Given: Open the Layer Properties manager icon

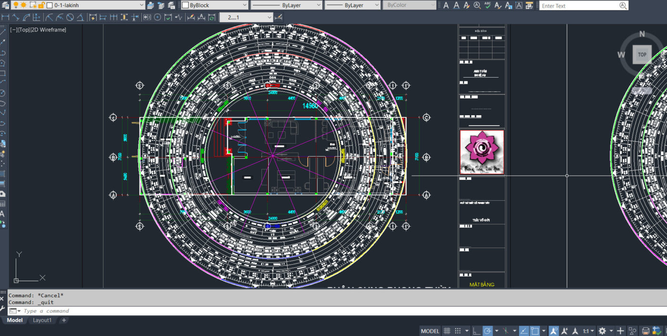Looking at the screenshot, I should [x=5, y=5].
